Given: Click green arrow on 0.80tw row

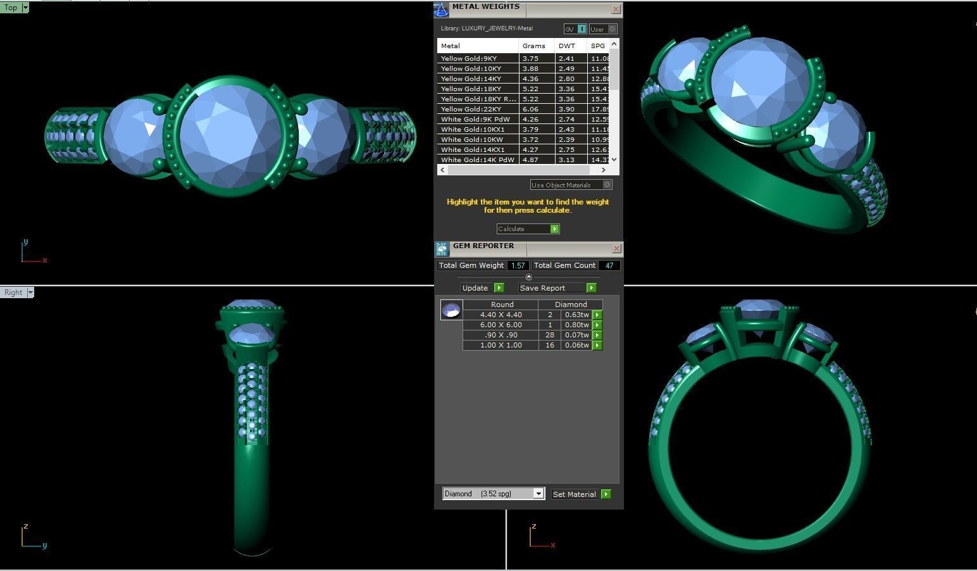Looking at the screenshot, I should coord(597,325).
